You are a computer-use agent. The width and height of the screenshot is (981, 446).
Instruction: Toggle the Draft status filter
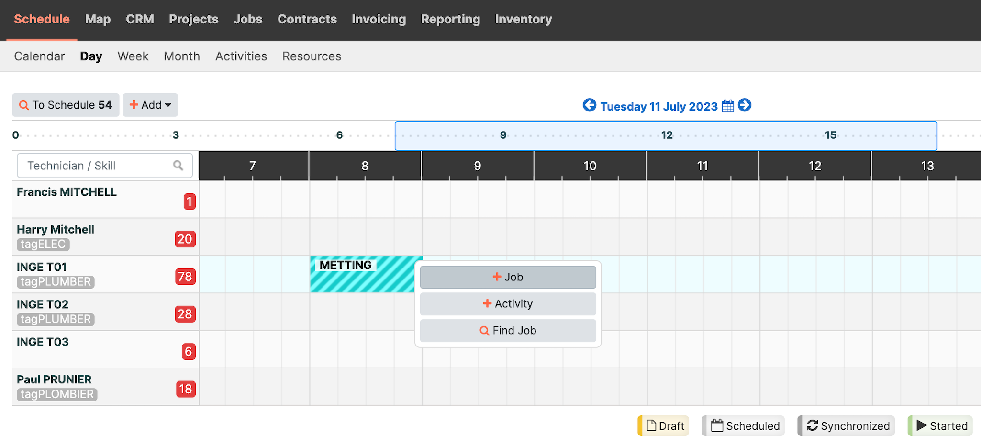664,426
